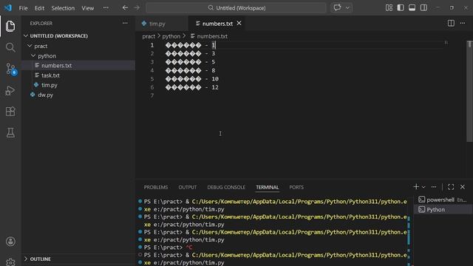473x266 pixels.
Task: Open the Run and Debug view
Action: pyautogui.click(x=10, y=90)
